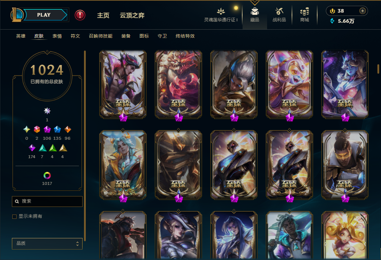
Task: Click the League logo emblem icon
Action: pos(17,14)
